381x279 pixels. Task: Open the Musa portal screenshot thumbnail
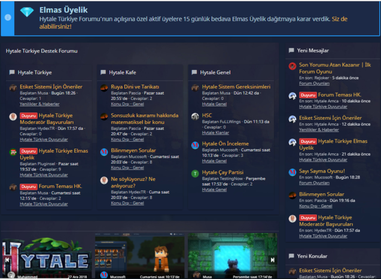click(x=233, y=256)
